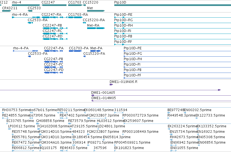Select the DME1-001A05 BAC clone
The image size is (231, 152).
(x=161, y=95)
